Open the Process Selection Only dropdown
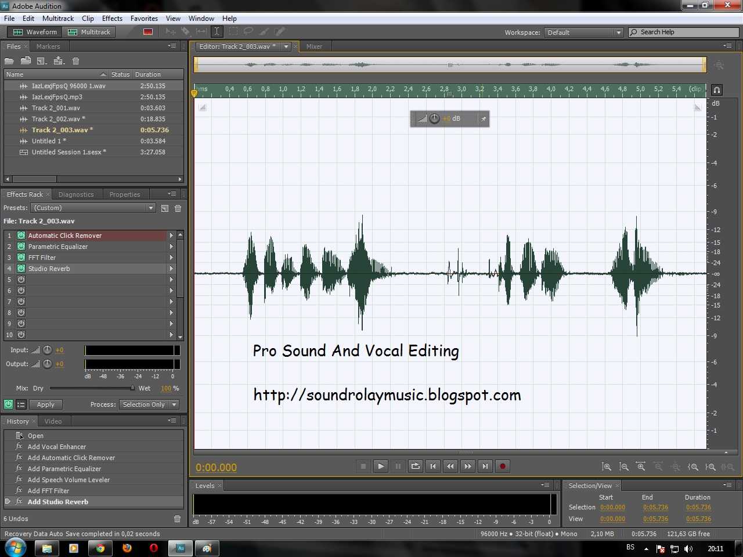Viewport: 743px width, 557px height. coord(150,404)
